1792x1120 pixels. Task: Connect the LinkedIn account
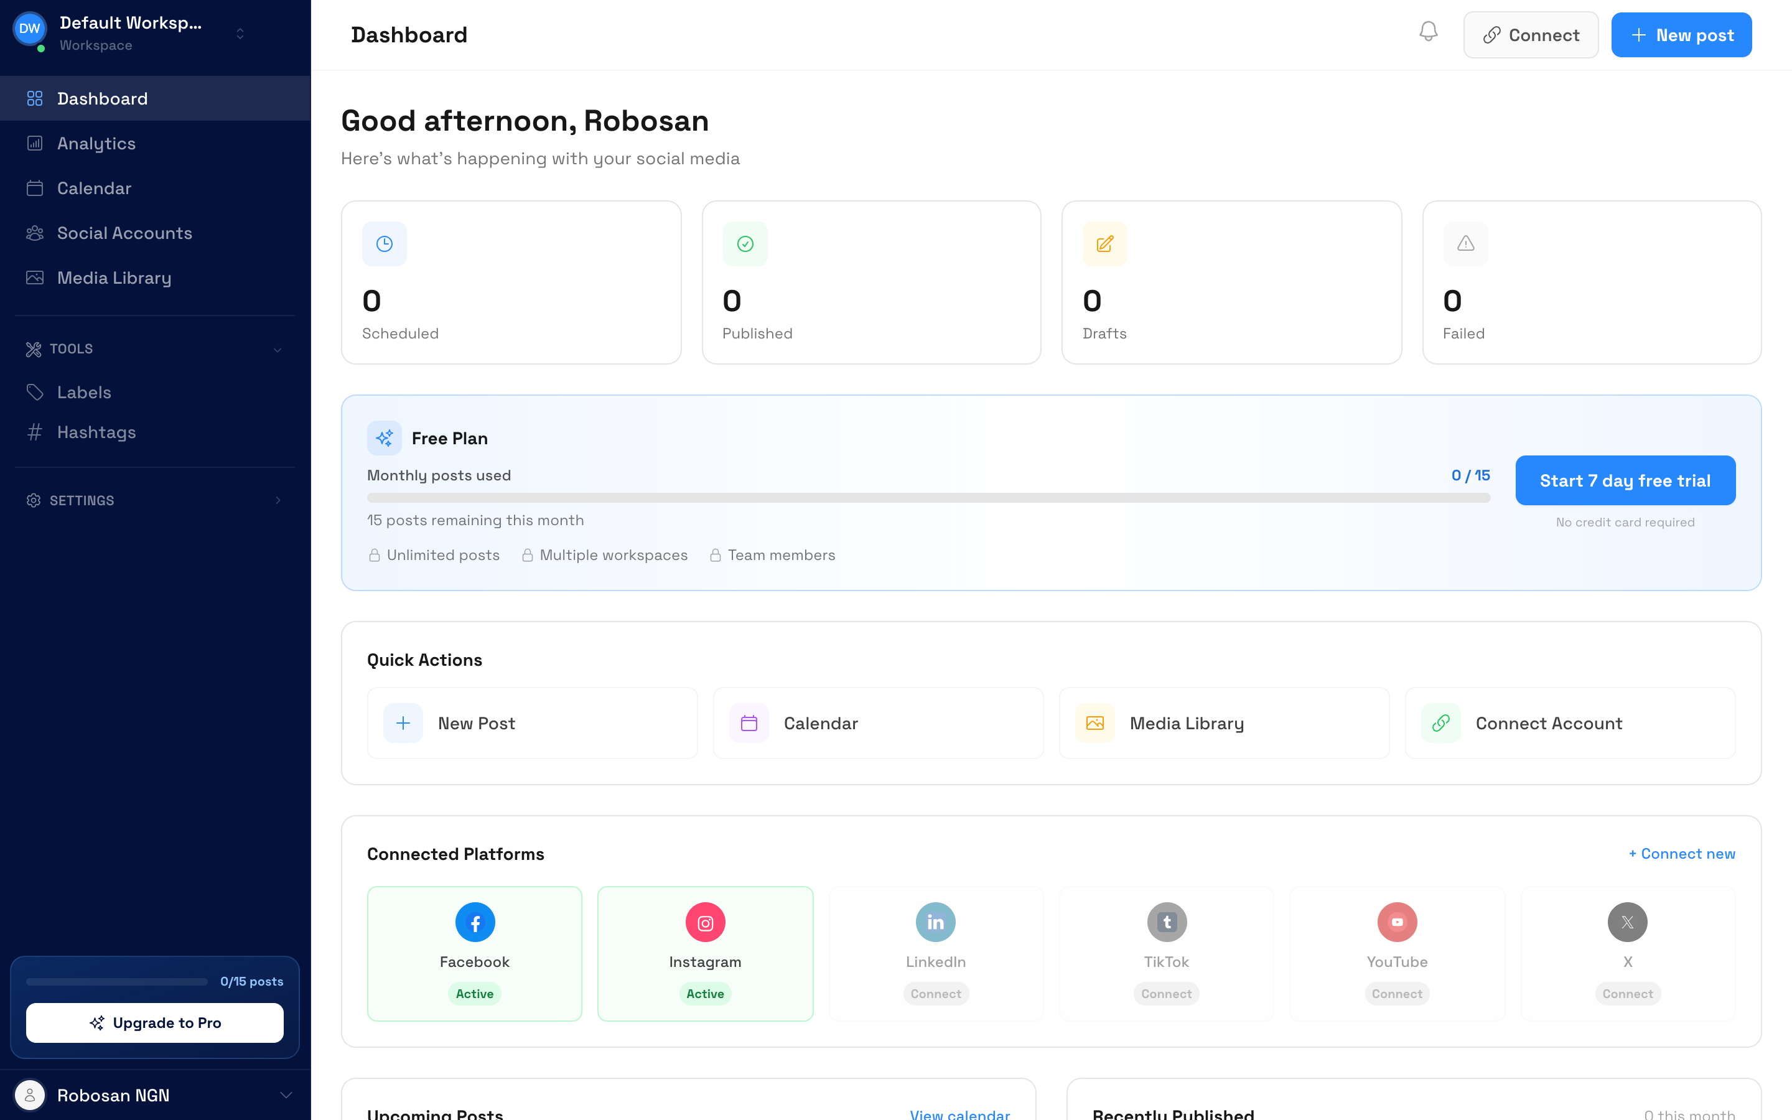(935, 993)
